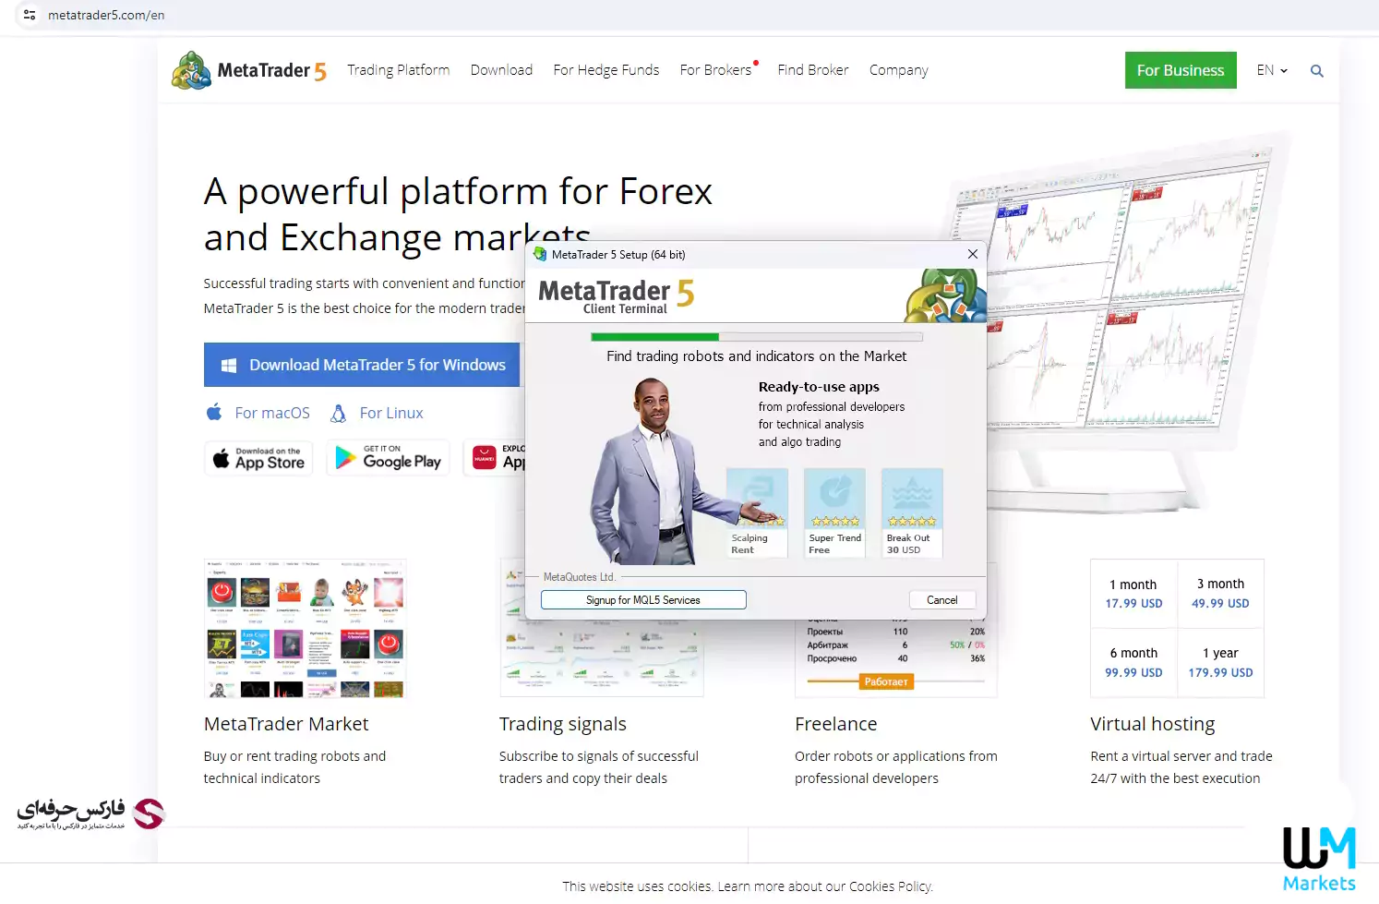Click 'Order robots or applications from' description

(896, 767)
